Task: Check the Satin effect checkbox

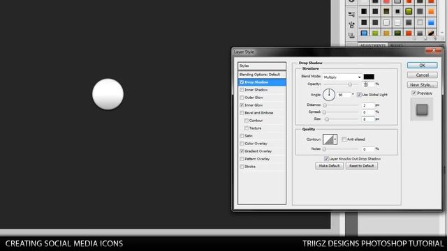Action: coord(242,136)
